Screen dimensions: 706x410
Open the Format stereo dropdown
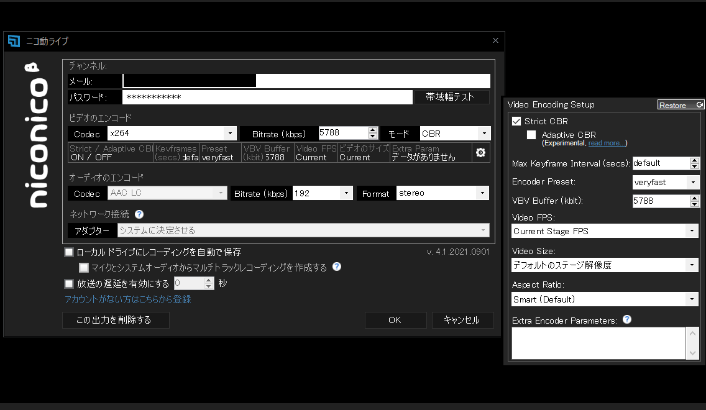coord(482,193)
